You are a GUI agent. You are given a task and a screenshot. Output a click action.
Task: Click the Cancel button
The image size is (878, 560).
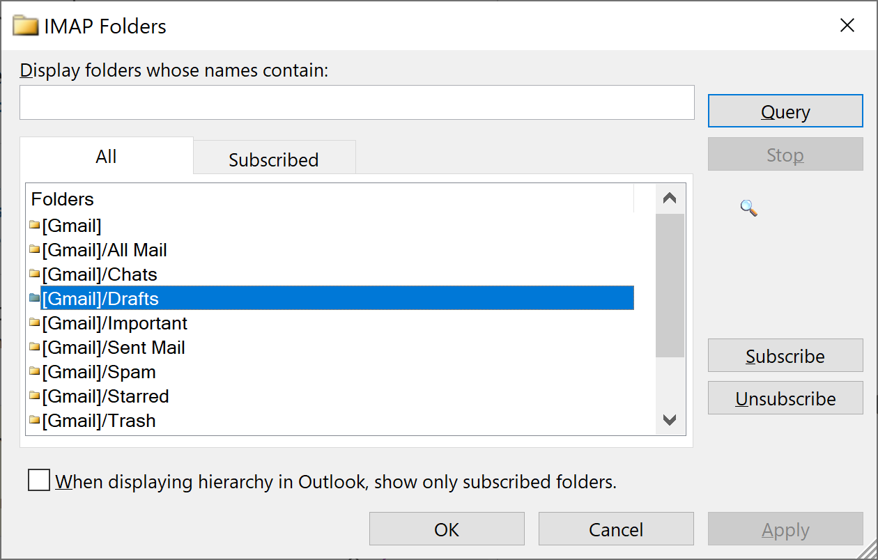[616, 529]
